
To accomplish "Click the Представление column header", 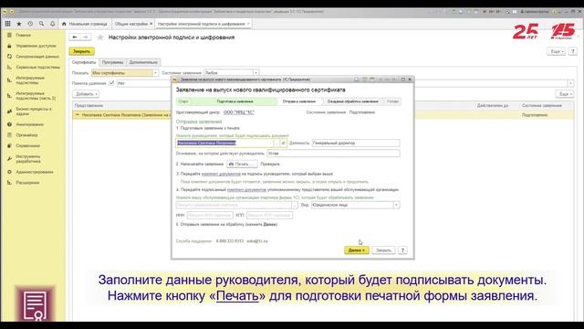I will [89, 106].
